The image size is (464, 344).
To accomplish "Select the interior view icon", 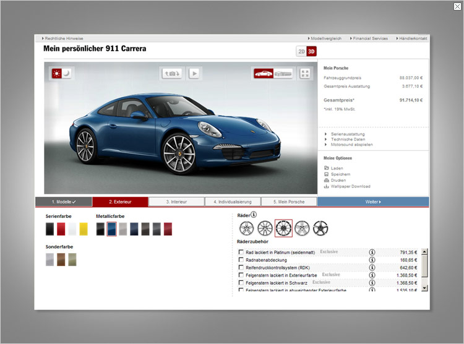I will tap(283, 74).
